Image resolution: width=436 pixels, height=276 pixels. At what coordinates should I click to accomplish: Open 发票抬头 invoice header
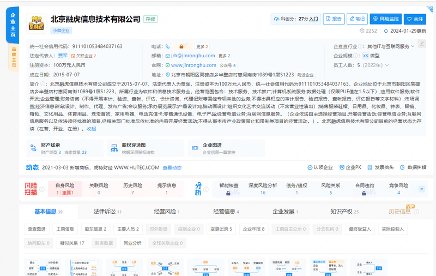click(x=380, y=167)
